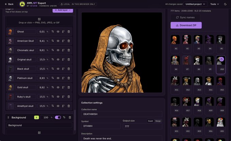Select generated NFT thumbnail #3

click(x=198, y=44)
